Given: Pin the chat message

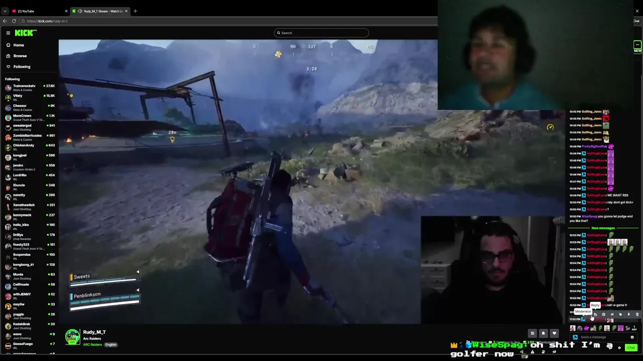Looking at the screenshot, I should click(x=628, y=314).
